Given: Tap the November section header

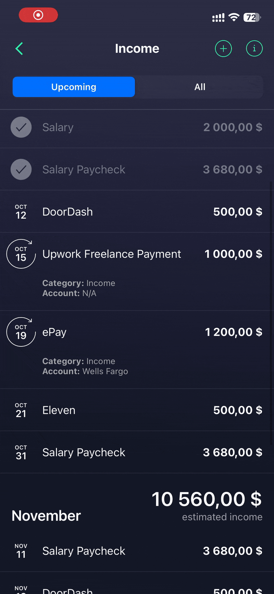Looking at the screenshot, I should tap(46, 516).
